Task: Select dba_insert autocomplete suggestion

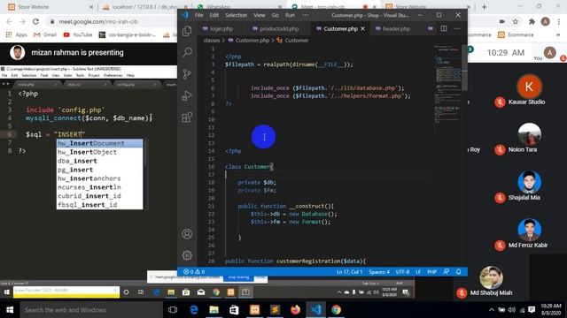Action: coord(100,161)
